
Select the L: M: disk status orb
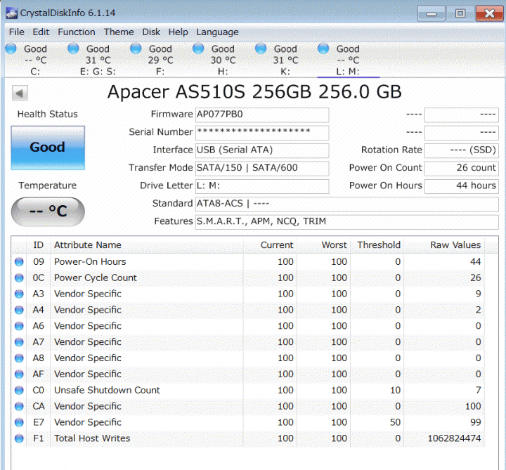click(323, 48)
